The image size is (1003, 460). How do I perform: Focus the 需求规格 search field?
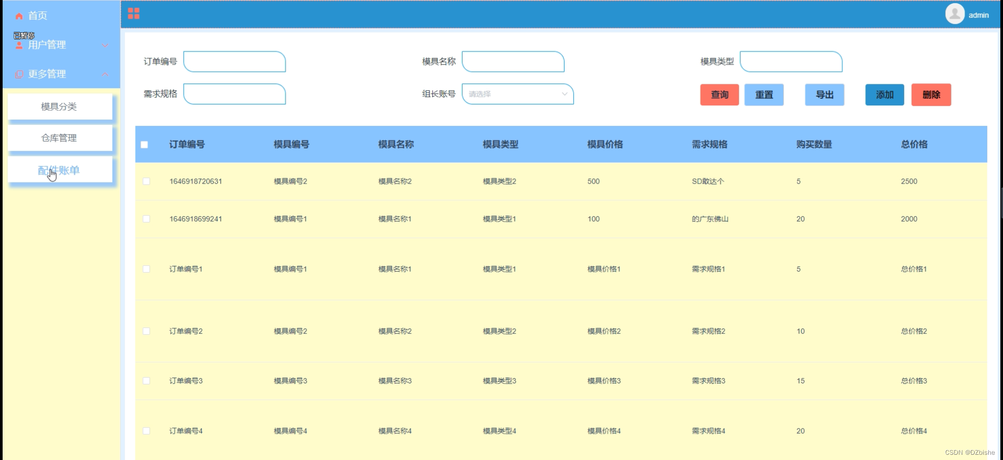234,94
